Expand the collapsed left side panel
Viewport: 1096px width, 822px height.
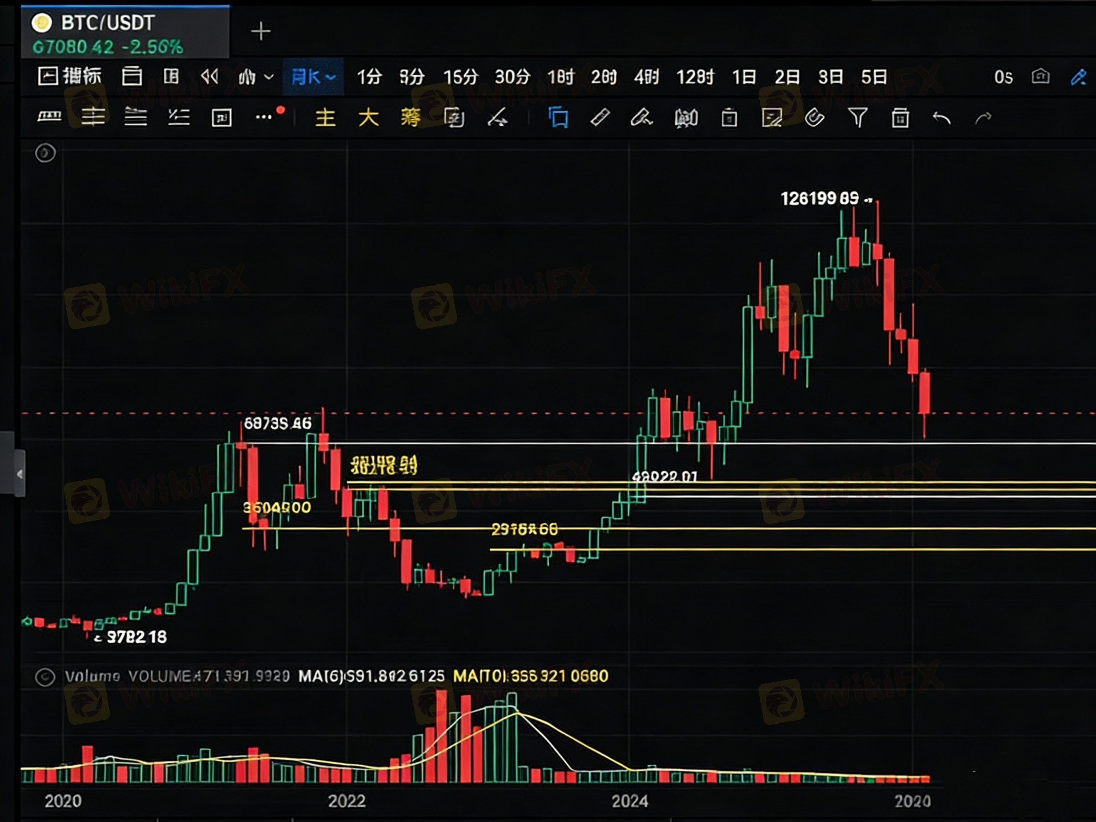click(x=19, y=474)
